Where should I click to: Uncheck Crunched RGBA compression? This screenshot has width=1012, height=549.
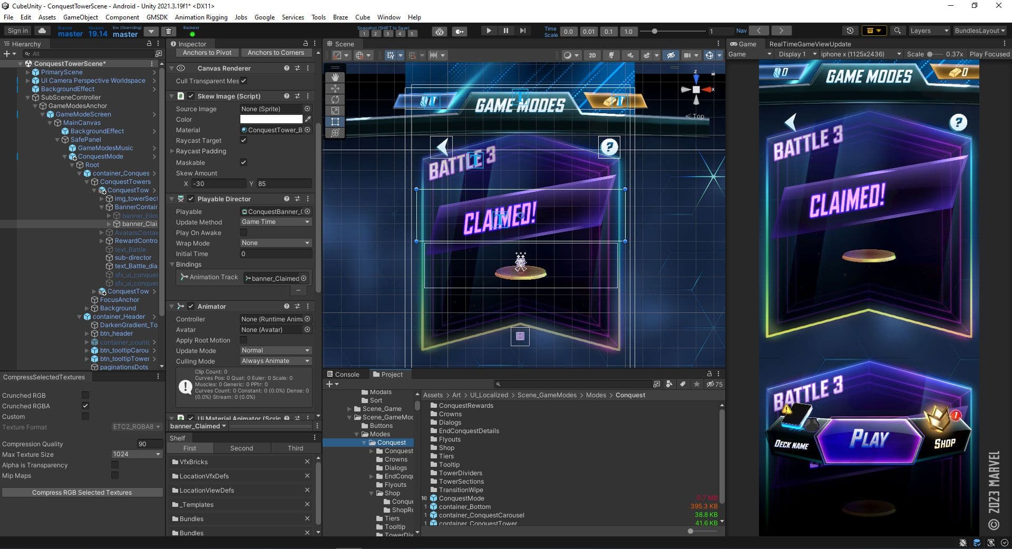(85, 406)
